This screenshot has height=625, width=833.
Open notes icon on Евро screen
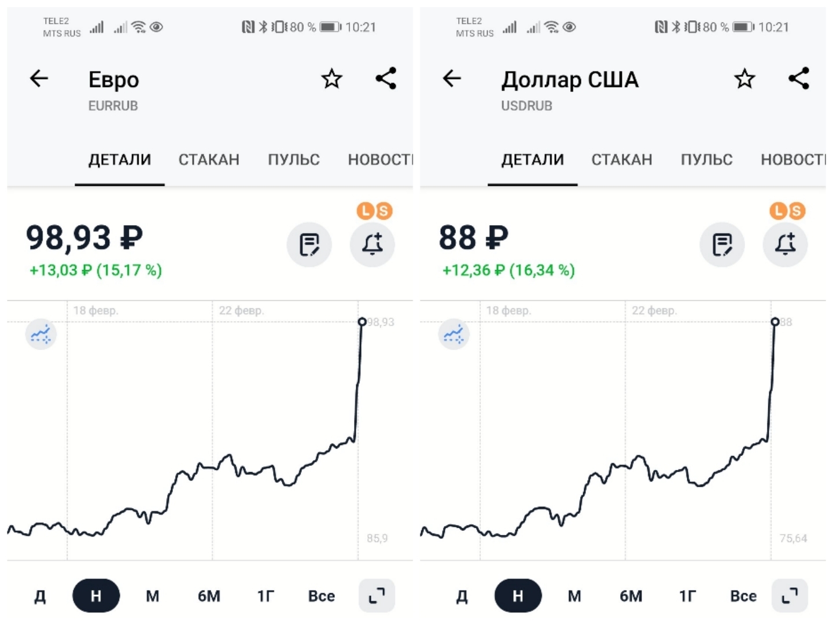click(309, 244)
